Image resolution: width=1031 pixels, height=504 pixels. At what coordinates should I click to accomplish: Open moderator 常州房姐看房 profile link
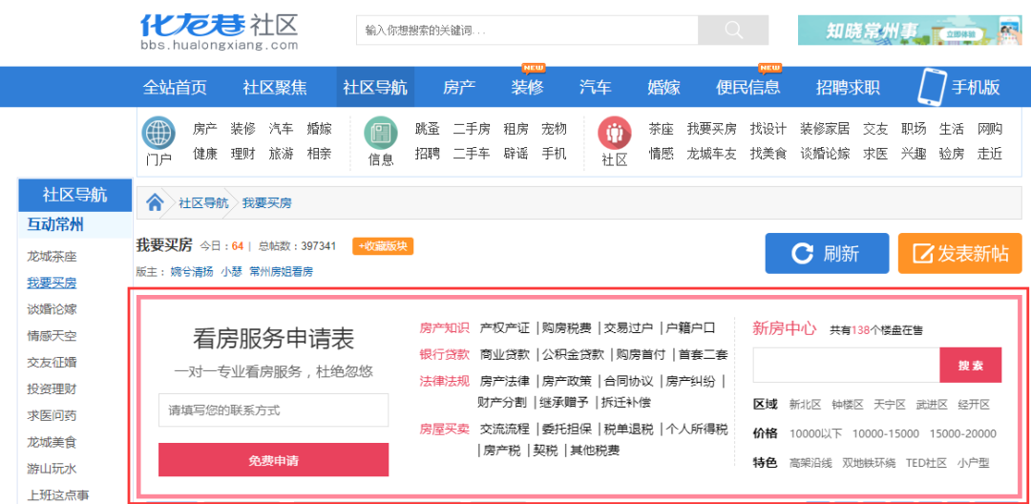pyautogui.click(x=281, y=271)
